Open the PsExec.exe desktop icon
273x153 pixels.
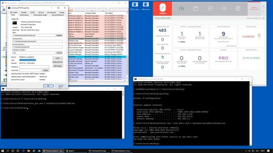pyautogui.click(x=146, y=6)
